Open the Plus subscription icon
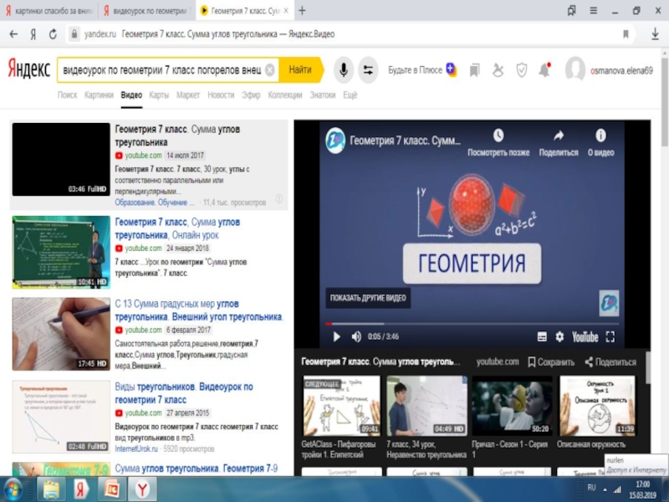 pos(451,69)
